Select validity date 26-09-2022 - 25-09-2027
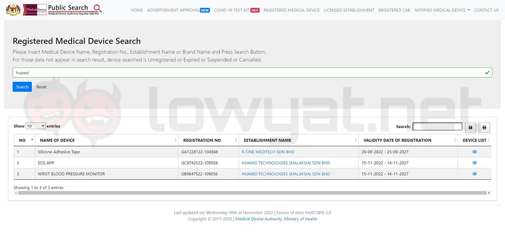The height and width of the screenshot is (234, 505). pyautogui.click(x=385, y=152)
